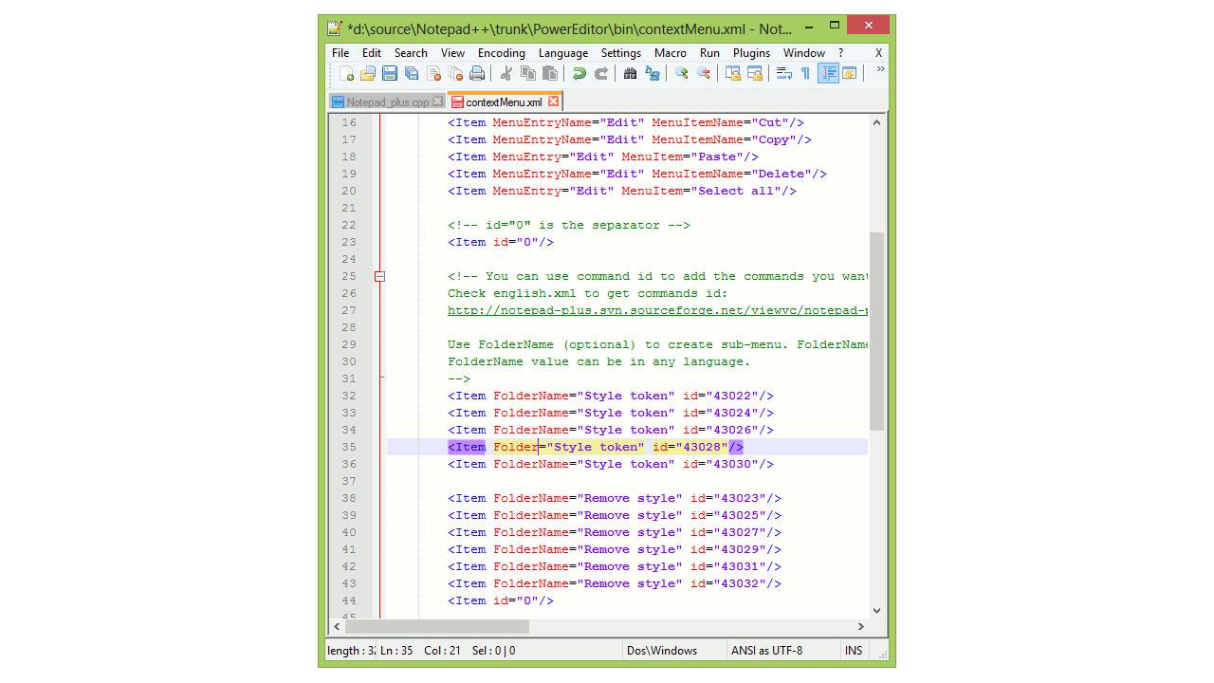
Task: Open the Macro menu
Action: (671, 53)
